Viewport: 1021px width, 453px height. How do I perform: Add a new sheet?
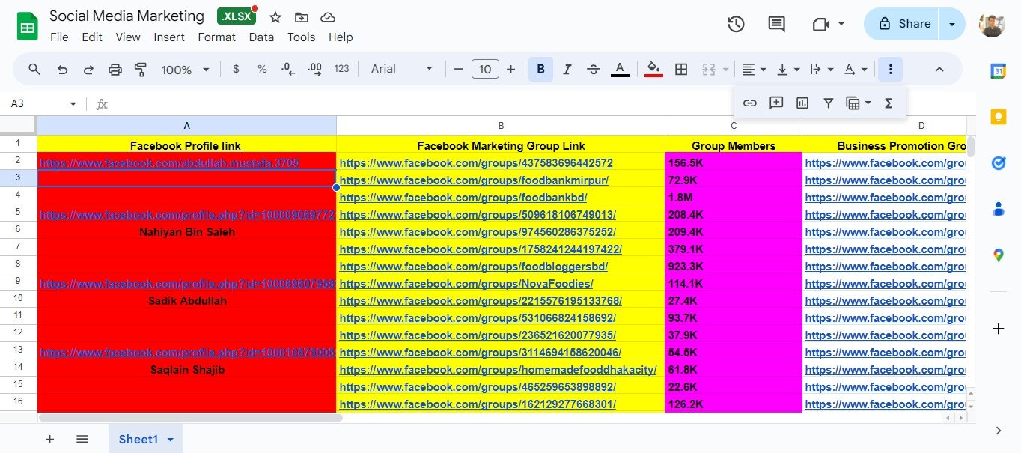coord(50,440)
